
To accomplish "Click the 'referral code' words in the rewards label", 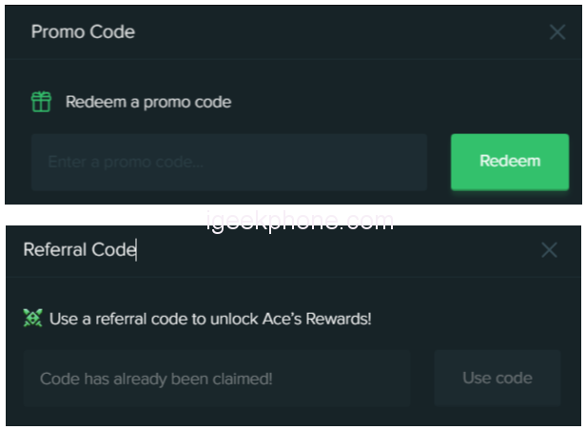I will coord(133,319).
